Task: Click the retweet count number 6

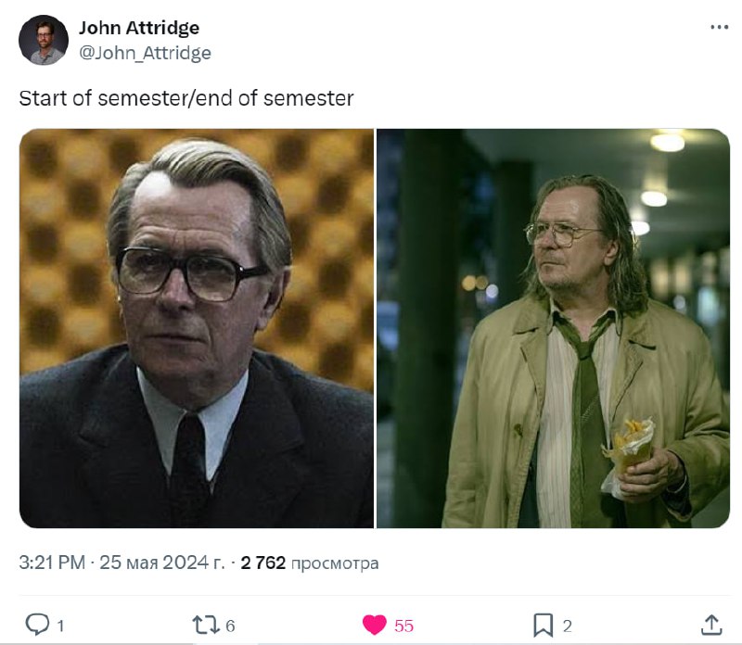Action: (230, 626)
